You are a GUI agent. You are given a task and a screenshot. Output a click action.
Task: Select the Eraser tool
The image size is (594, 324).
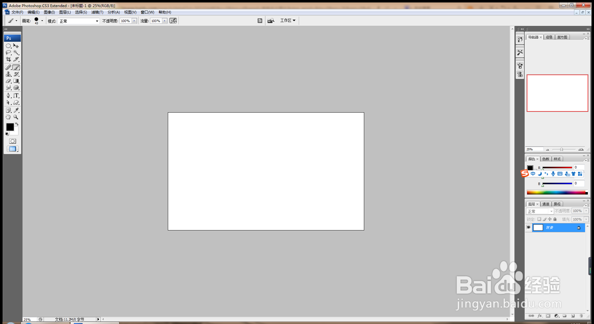8,81
